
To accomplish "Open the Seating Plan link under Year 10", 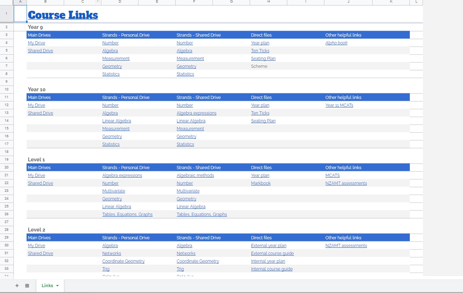I will click(x=263, y=121).
